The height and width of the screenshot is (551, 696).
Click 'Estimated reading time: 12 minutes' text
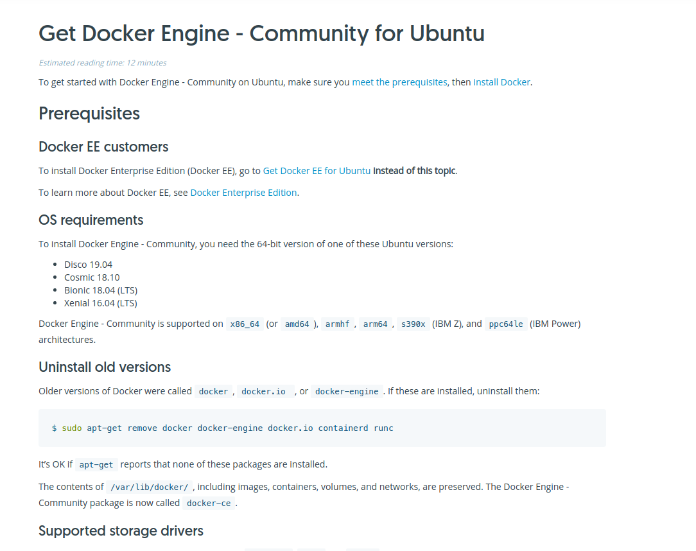tap(103, 62)
